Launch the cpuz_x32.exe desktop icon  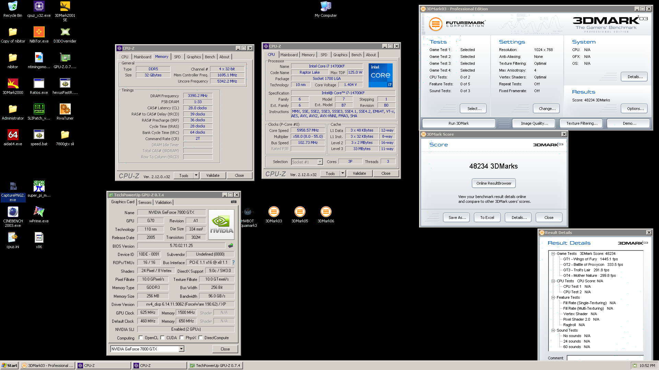[x=39, y=9]
